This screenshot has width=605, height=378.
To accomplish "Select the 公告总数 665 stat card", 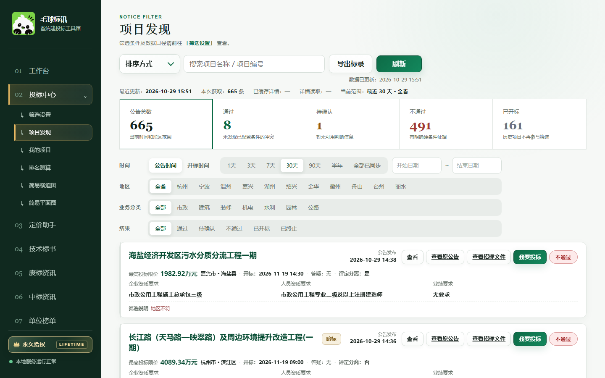I will (x=166, y=124).
